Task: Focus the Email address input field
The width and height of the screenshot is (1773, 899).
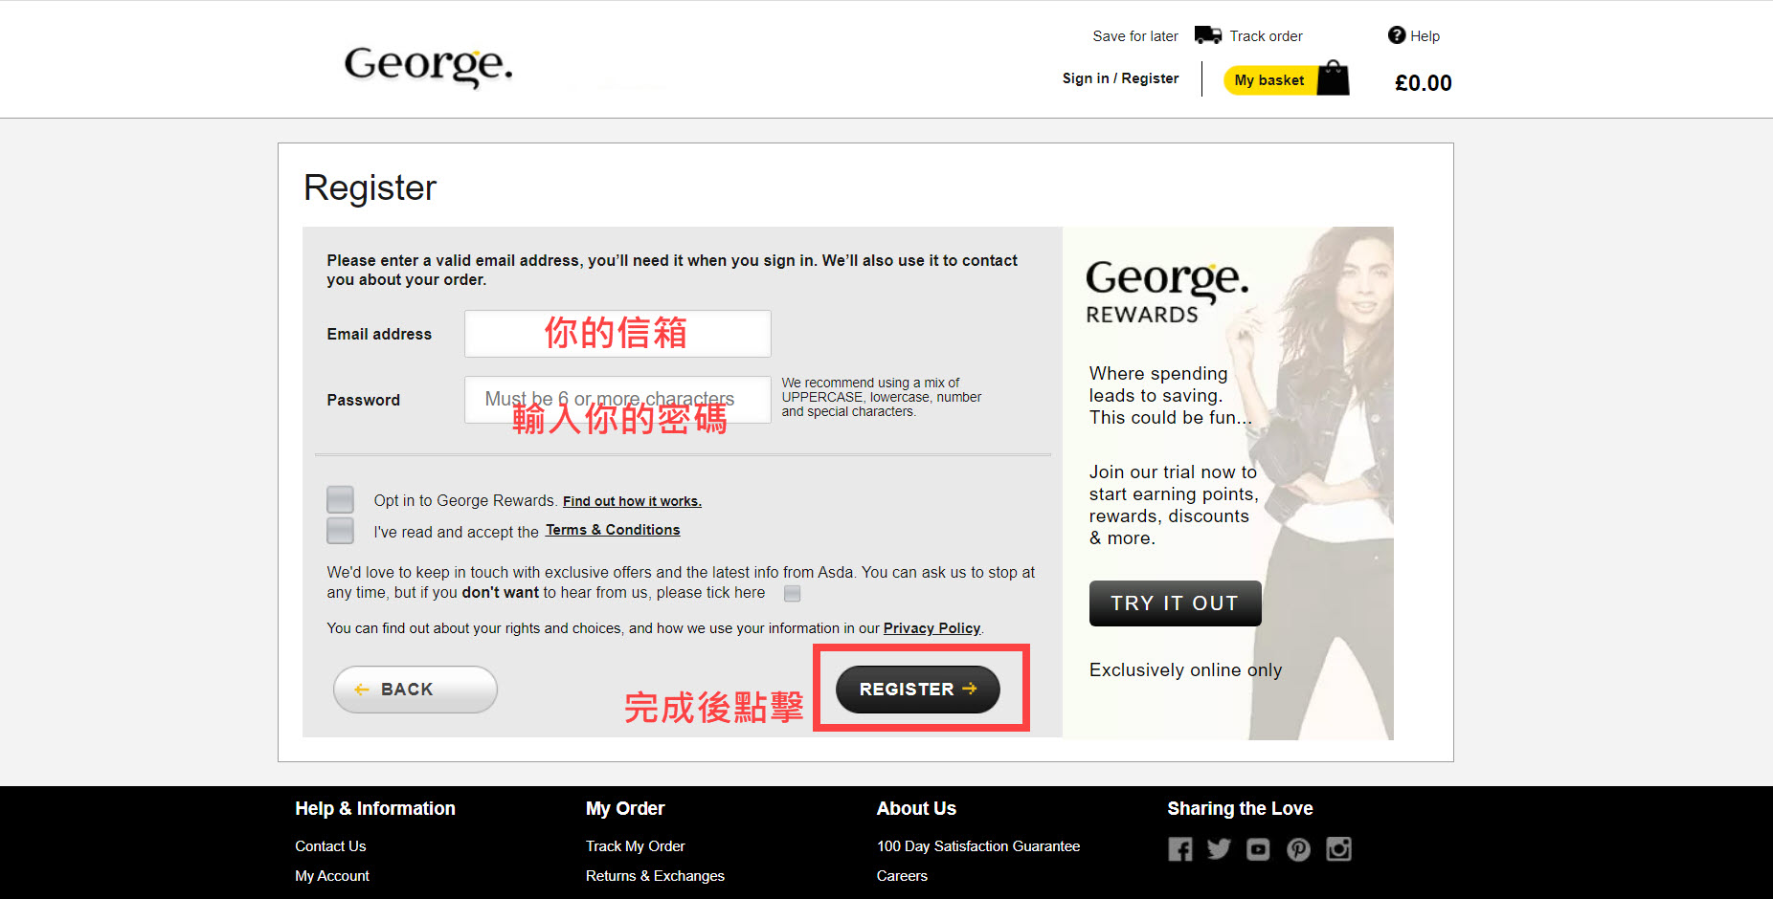Action: click(x=617, y=334)
